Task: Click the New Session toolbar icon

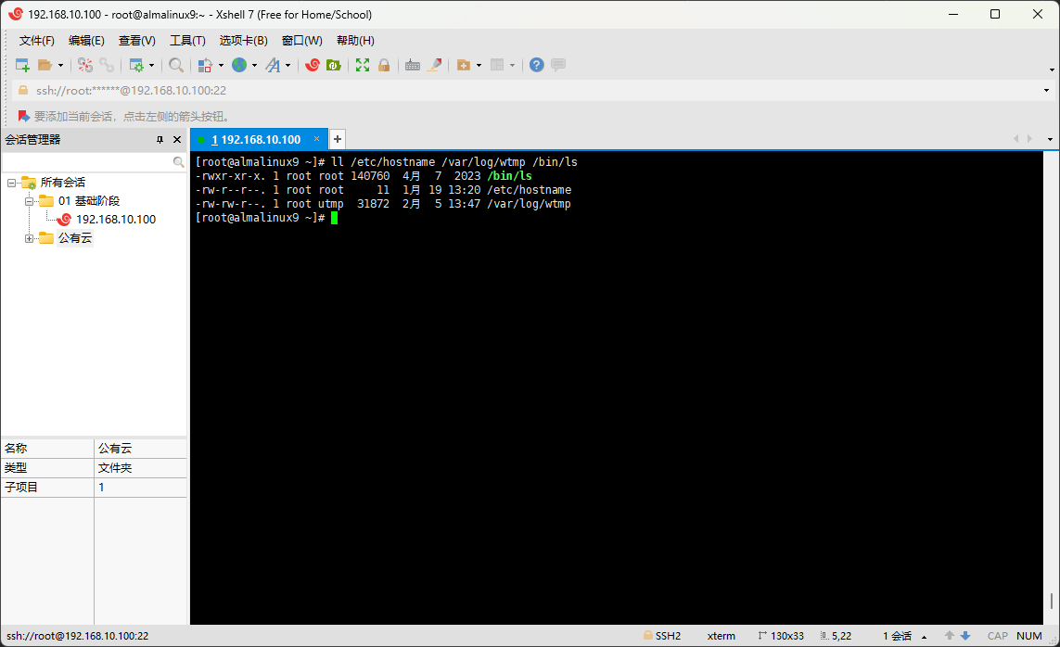Action: click(x=22, y=65)
